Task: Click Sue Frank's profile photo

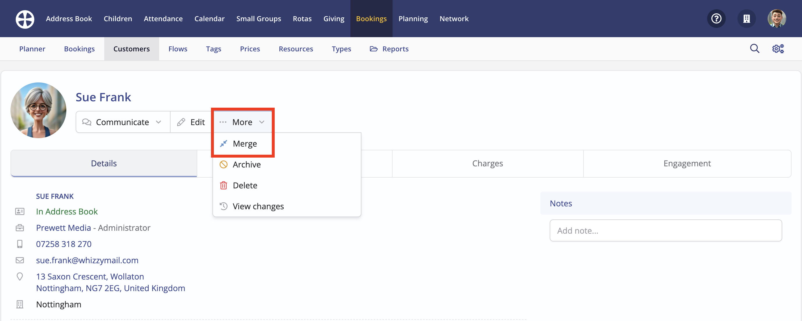Action: [x=38, y=110]
